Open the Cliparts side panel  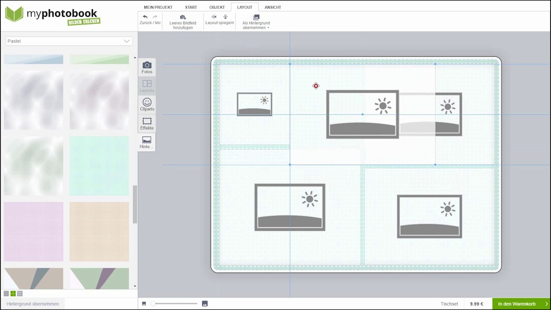[147, 105]
